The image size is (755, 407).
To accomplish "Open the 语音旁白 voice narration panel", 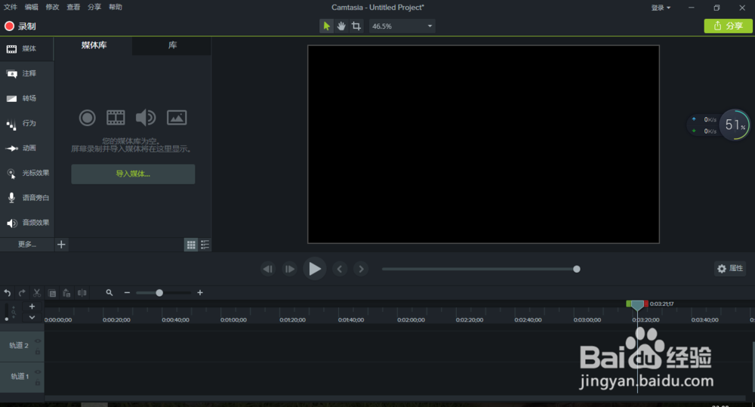I will 26,198.
